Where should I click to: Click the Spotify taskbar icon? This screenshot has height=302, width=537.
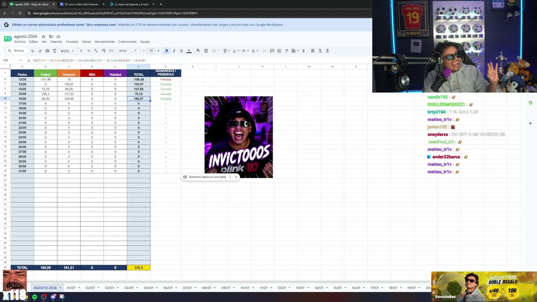34,297
